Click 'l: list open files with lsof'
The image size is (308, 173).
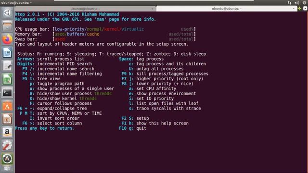pyautogui.click(x=164, y=103)
